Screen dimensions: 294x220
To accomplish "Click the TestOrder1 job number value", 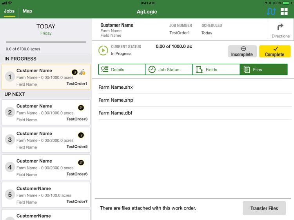I will click(x=180, y=33).
